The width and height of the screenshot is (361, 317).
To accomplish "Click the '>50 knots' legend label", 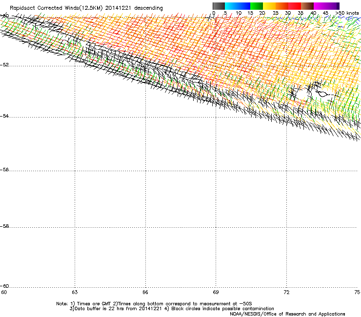I will tap(347, 13).
